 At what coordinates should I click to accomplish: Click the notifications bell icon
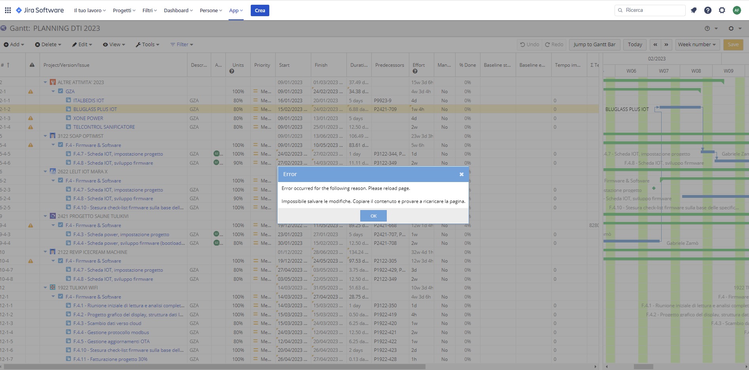(x=693, y=10)
